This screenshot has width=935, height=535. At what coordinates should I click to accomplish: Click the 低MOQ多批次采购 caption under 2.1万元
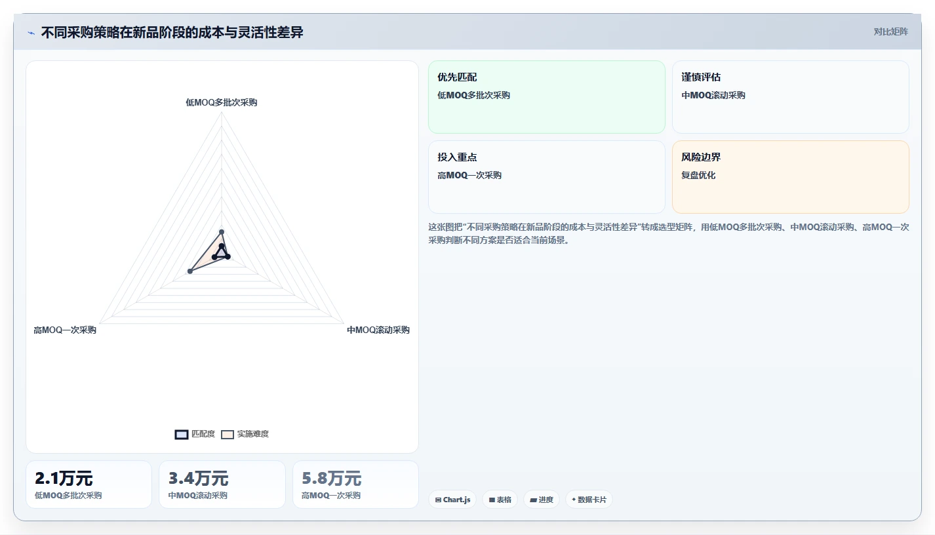(68, 496)
